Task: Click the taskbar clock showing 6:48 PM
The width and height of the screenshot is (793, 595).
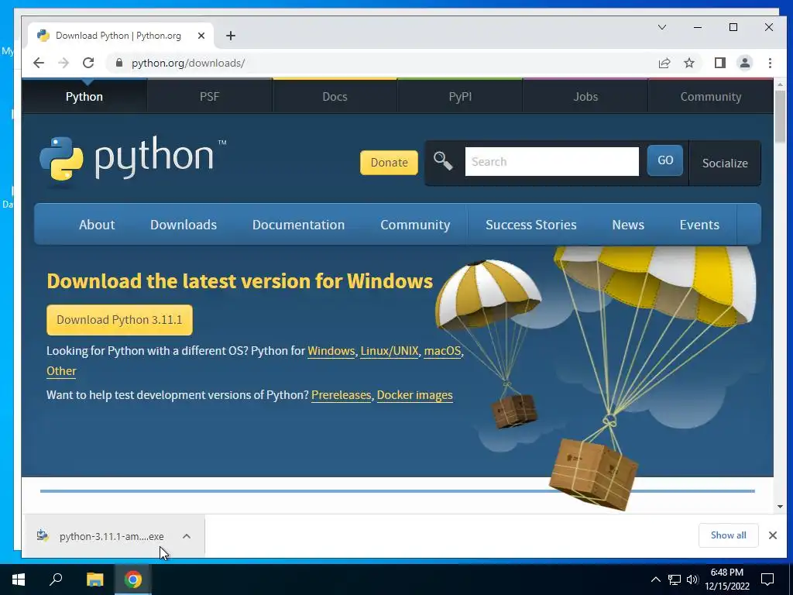Action: click(x=727, y=580)
